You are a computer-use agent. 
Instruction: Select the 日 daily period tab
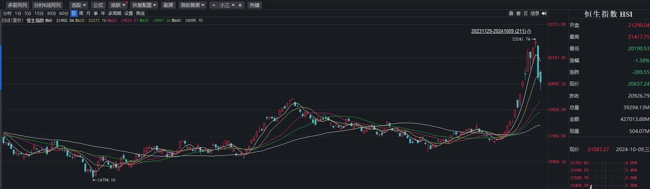74,13
